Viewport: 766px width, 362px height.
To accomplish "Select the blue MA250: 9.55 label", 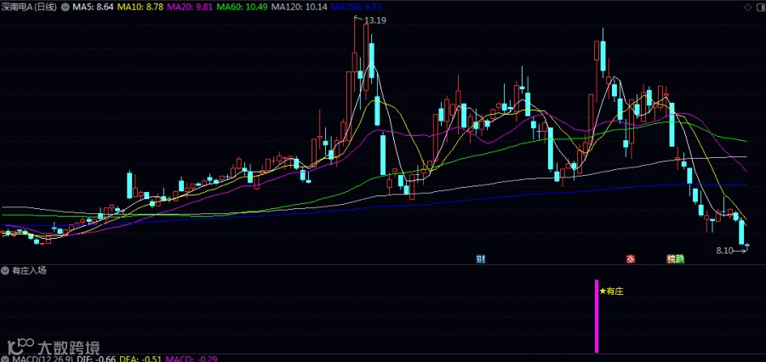I will click(x=356, y=8).
